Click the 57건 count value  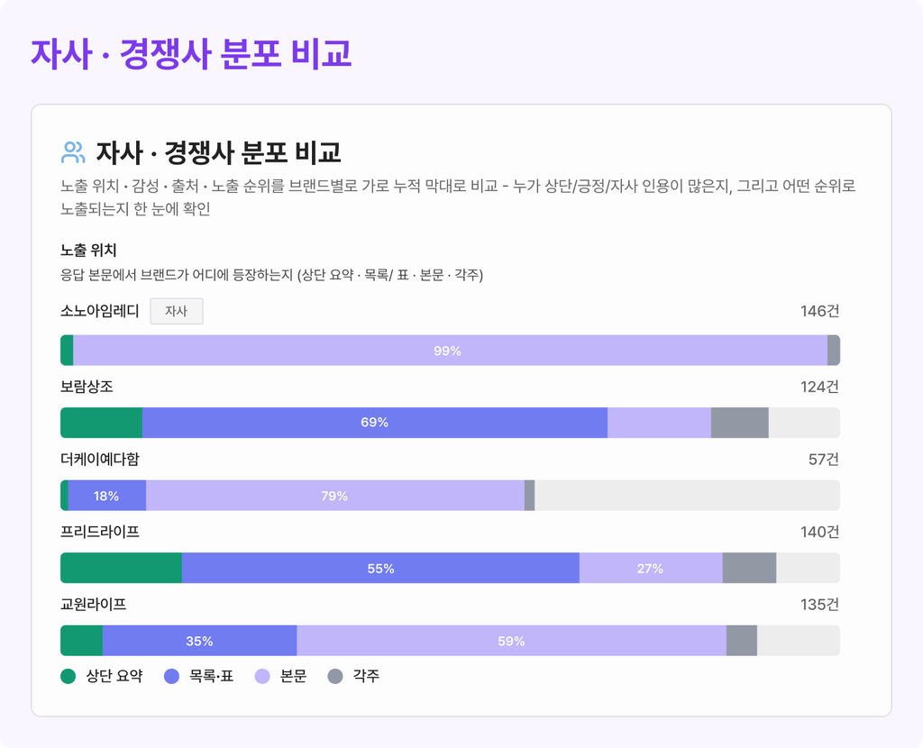(824, 459)
